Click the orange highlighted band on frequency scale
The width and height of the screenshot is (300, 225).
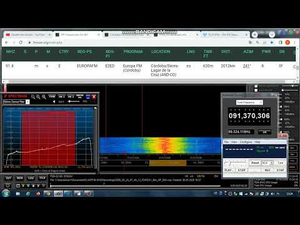167,162
